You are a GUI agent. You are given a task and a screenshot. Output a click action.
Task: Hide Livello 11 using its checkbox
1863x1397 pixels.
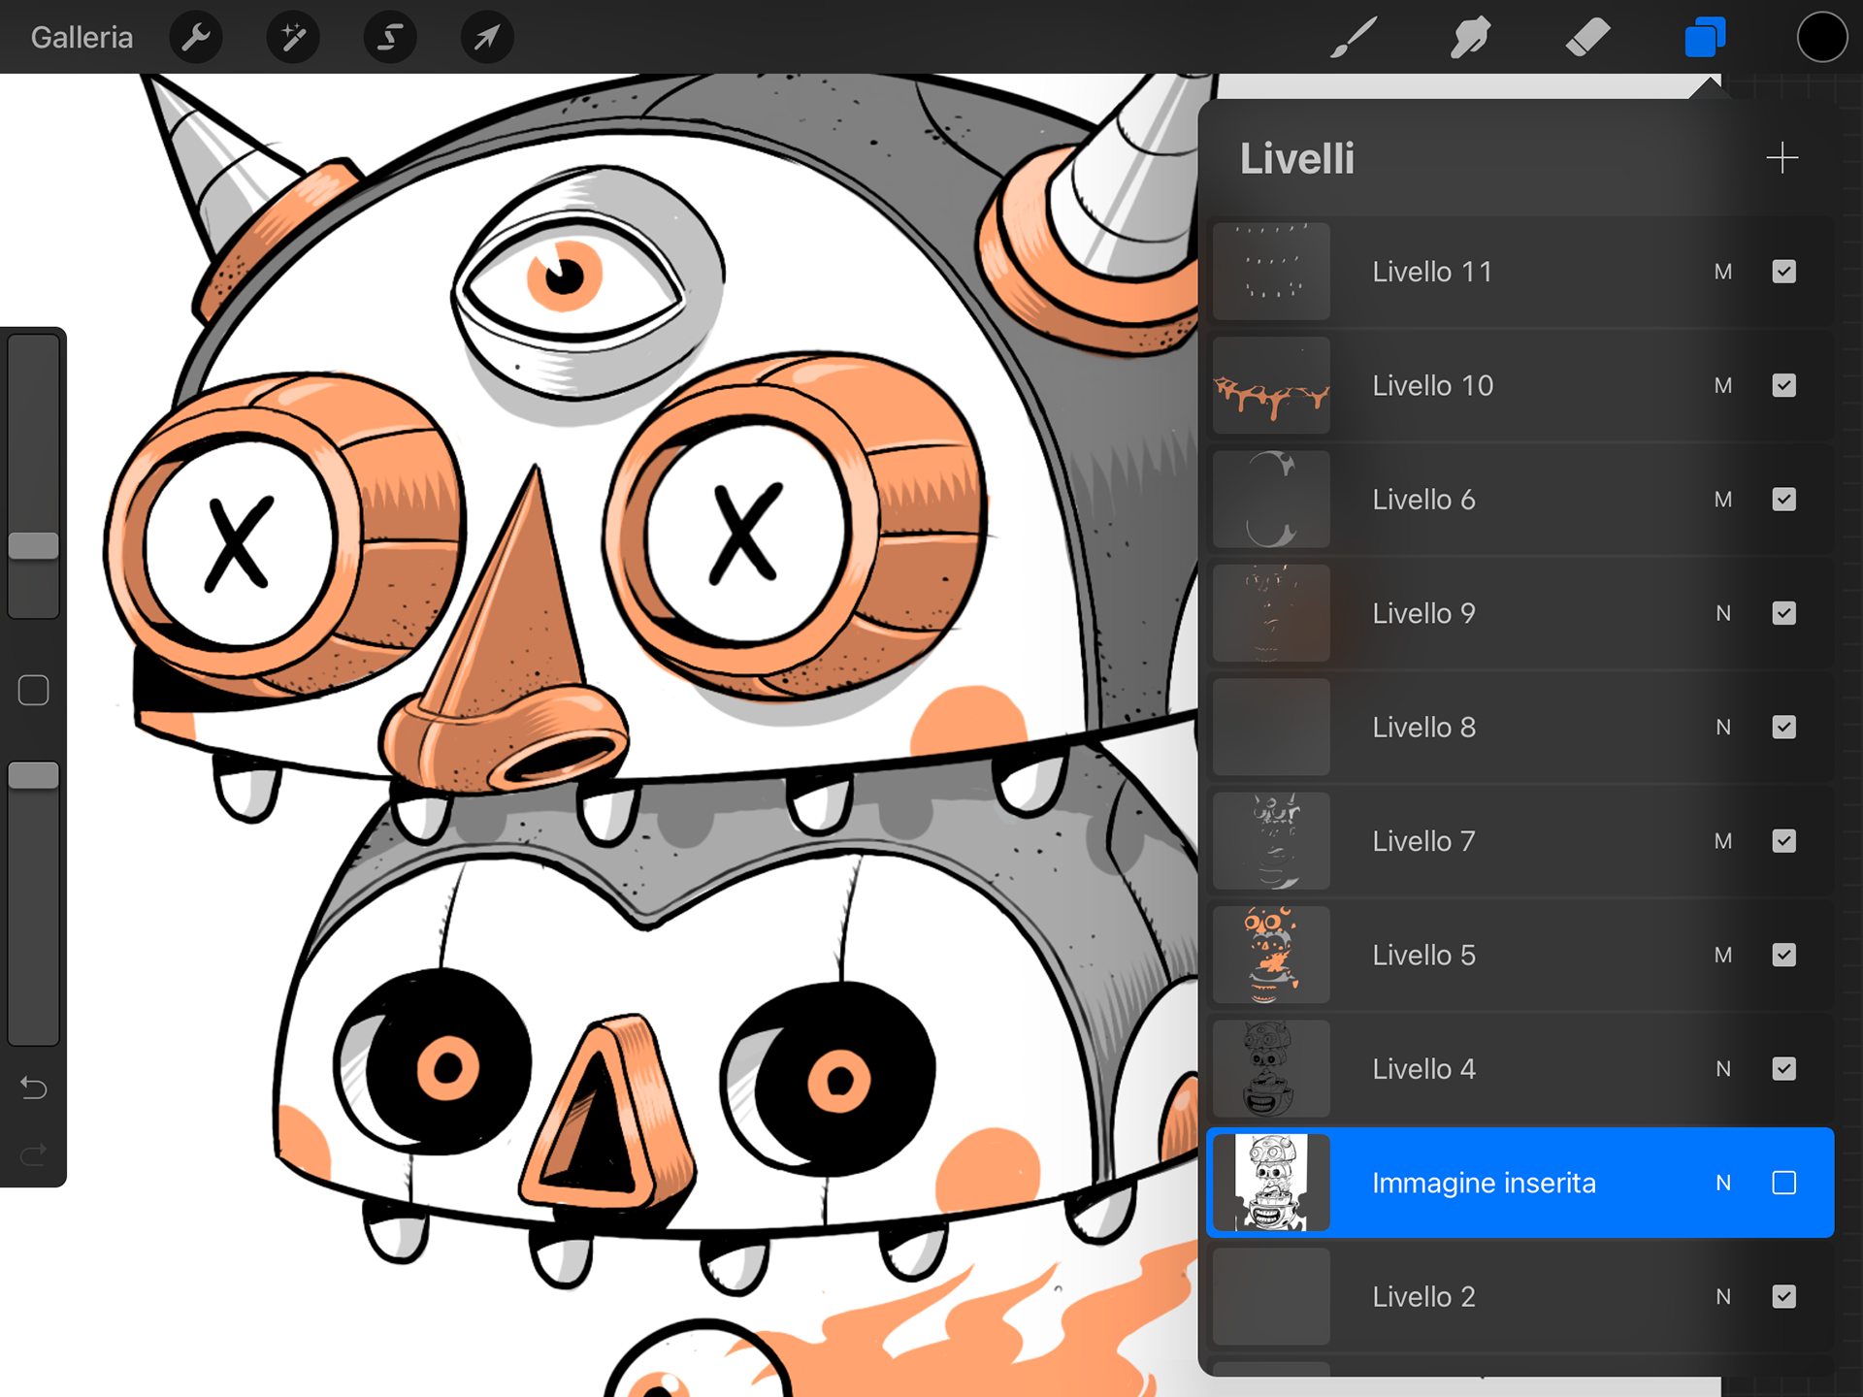tap(1783, 272)
